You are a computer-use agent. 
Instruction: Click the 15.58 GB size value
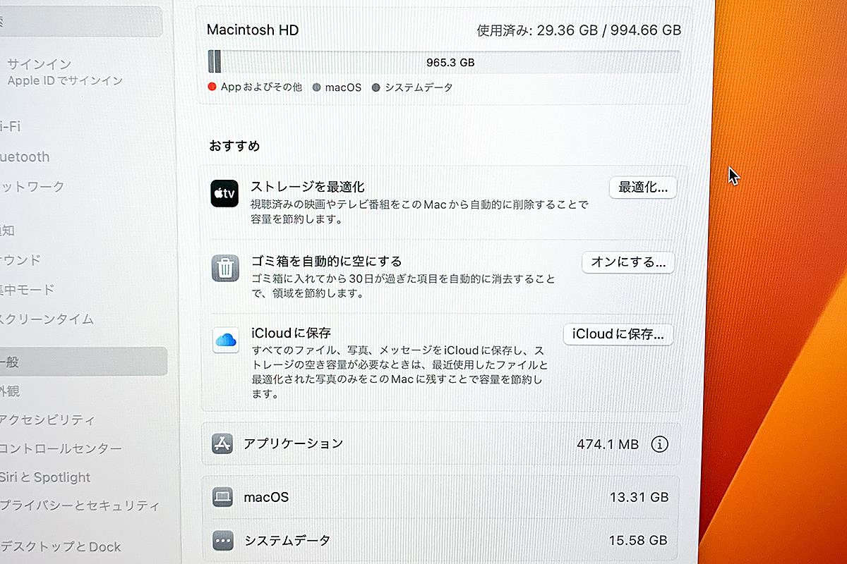638,541
